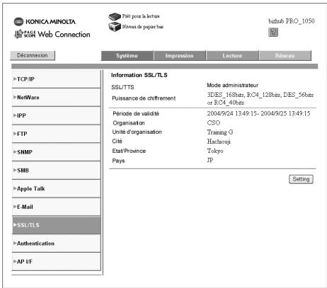Click the help question mark icon
Viewport: 327px width, 288px height.
[273, 32]
